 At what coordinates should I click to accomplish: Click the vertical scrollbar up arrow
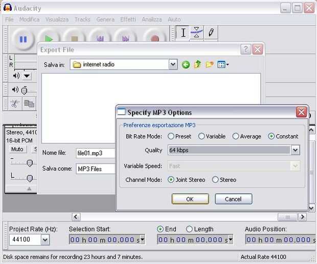311,130
